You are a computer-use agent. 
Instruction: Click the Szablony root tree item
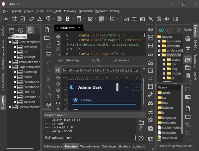(x=20, y=37)
